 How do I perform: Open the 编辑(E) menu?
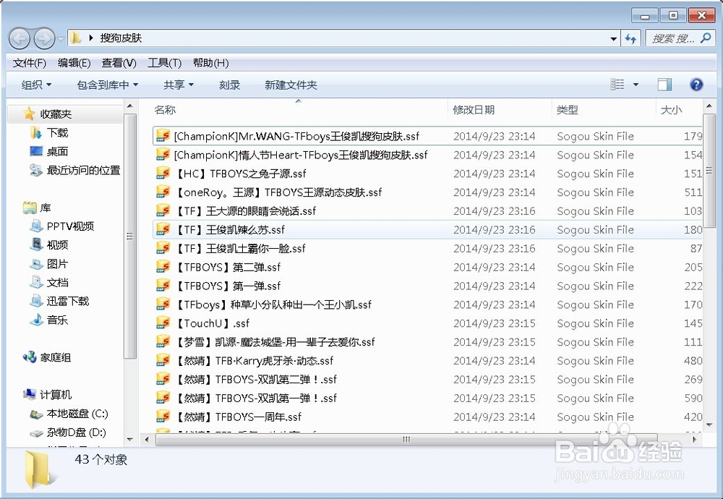coord(74,63)
